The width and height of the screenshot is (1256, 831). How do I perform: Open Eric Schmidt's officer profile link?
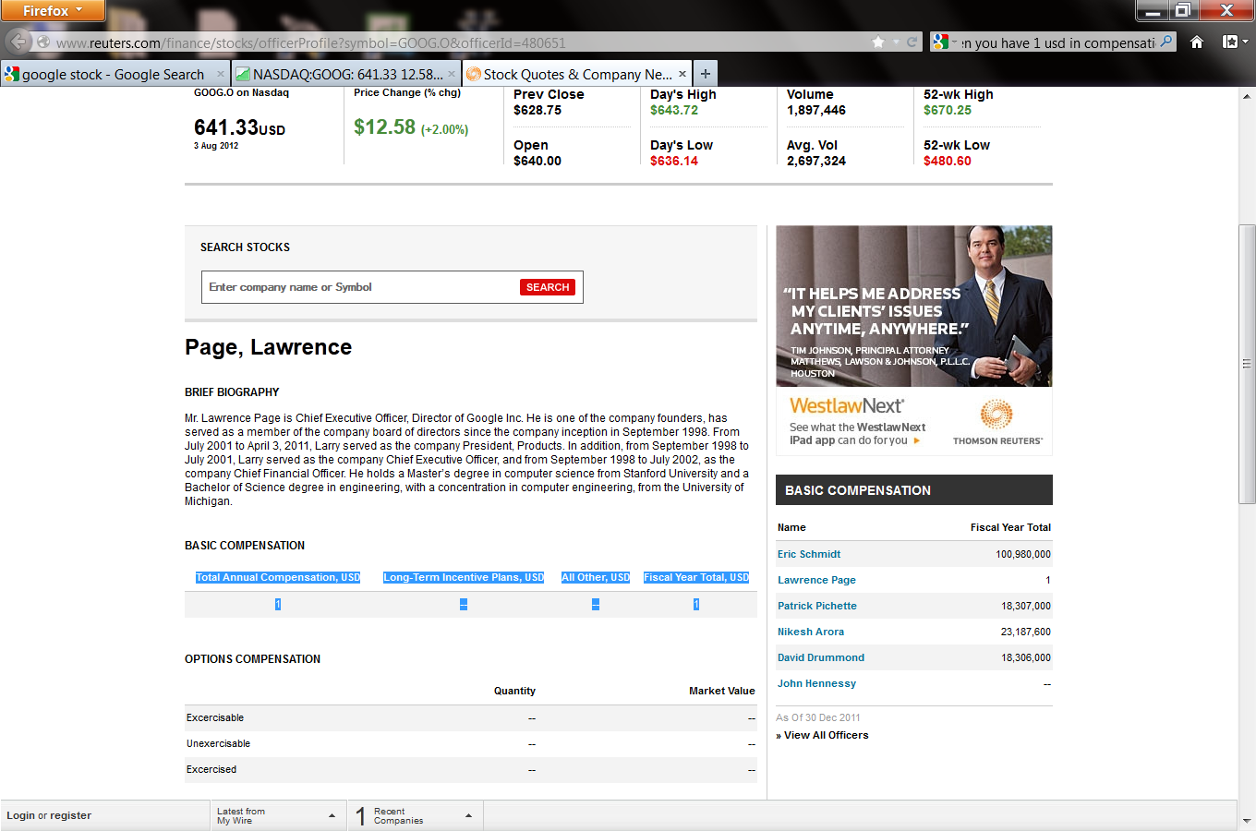[809, 554]
